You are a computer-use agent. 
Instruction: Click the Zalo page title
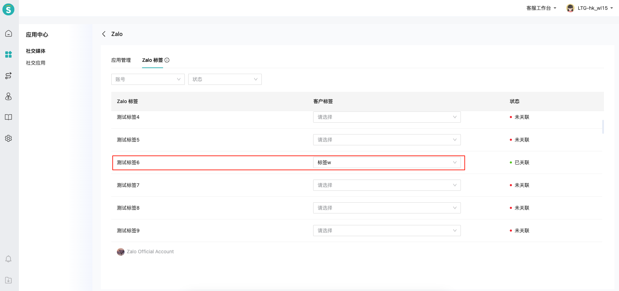(x=117, y=34)
